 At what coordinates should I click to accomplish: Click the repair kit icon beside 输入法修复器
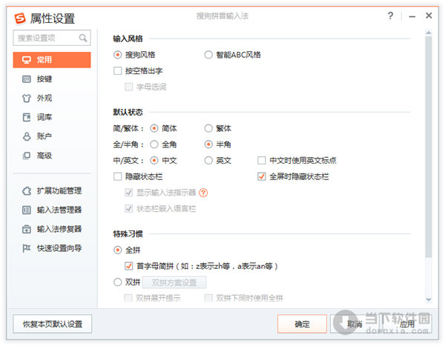click(27, 229)
